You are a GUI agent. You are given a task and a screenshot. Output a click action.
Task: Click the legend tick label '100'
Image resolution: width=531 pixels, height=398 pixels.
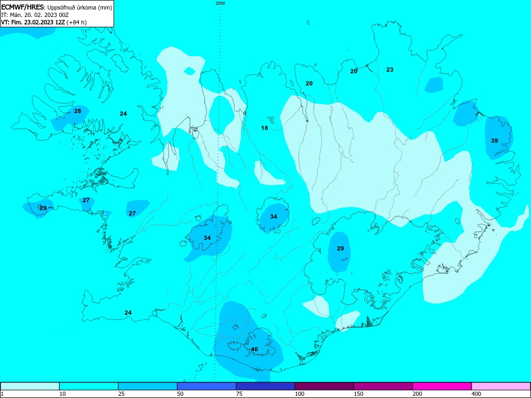tap(299, 394)
